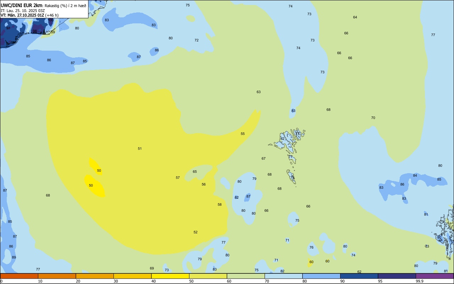This screenshot has width=454, height=284.
Task: Select the legend tick label 10
Action: (x=40, y=281)
